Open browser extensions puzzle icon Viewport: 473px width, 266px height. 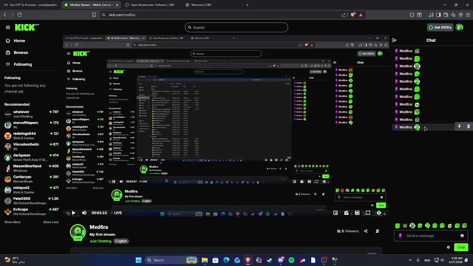412,15
